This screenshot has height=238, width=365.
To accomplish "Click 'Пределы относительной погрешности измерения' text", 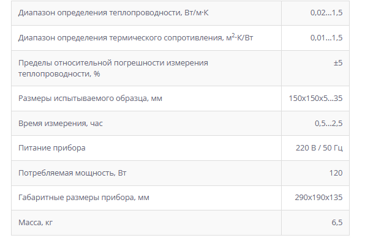I will click(113, 63).
